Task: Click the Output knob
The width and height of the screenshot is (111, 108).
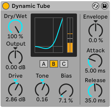Action: (x=15, y=57)
